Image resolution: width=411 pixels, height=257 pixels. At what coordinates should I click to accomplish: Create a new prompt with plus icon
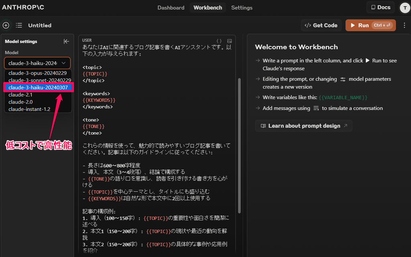pyautogui.click(x=6, y=25)
